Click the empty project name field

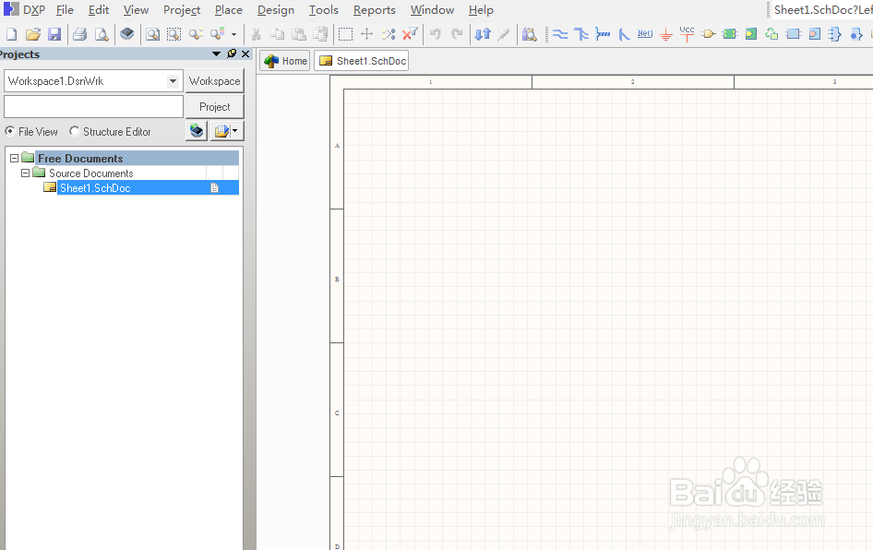click(93, 106)
